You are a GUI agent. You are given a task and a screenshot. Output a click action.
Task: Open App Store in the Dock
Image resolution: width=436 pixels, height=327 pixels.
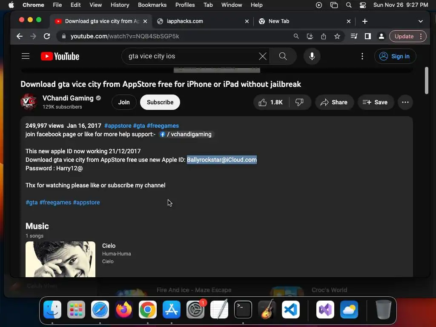pos(172,309)
